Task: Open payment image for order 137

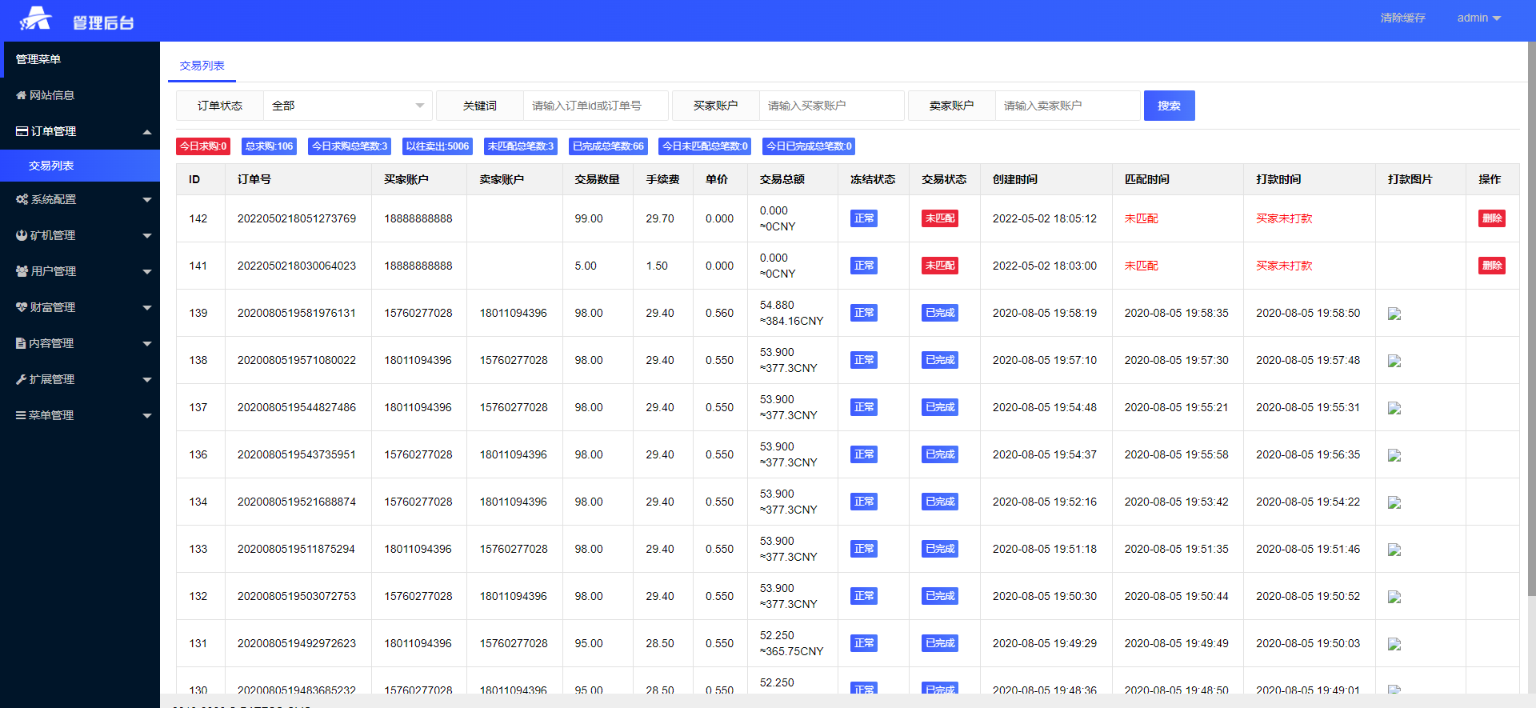Action: point(1394,408)
